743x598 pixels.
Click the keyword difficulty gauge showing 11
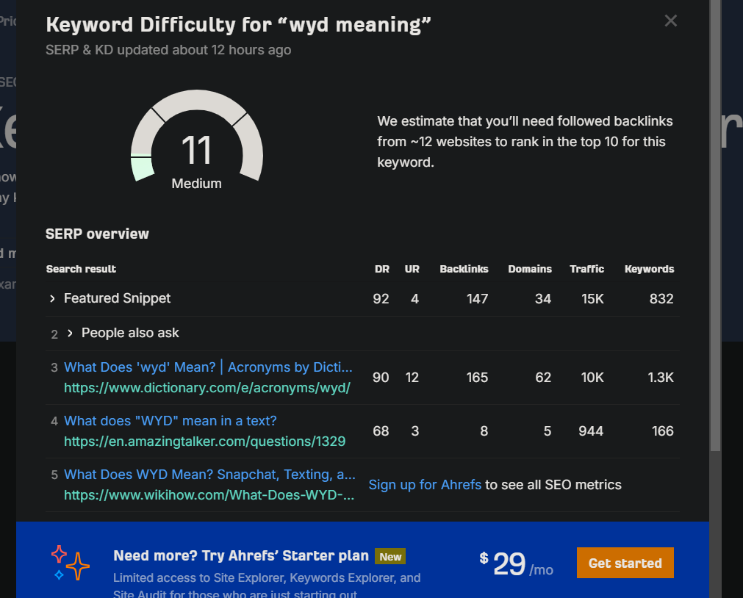[196, 140]
